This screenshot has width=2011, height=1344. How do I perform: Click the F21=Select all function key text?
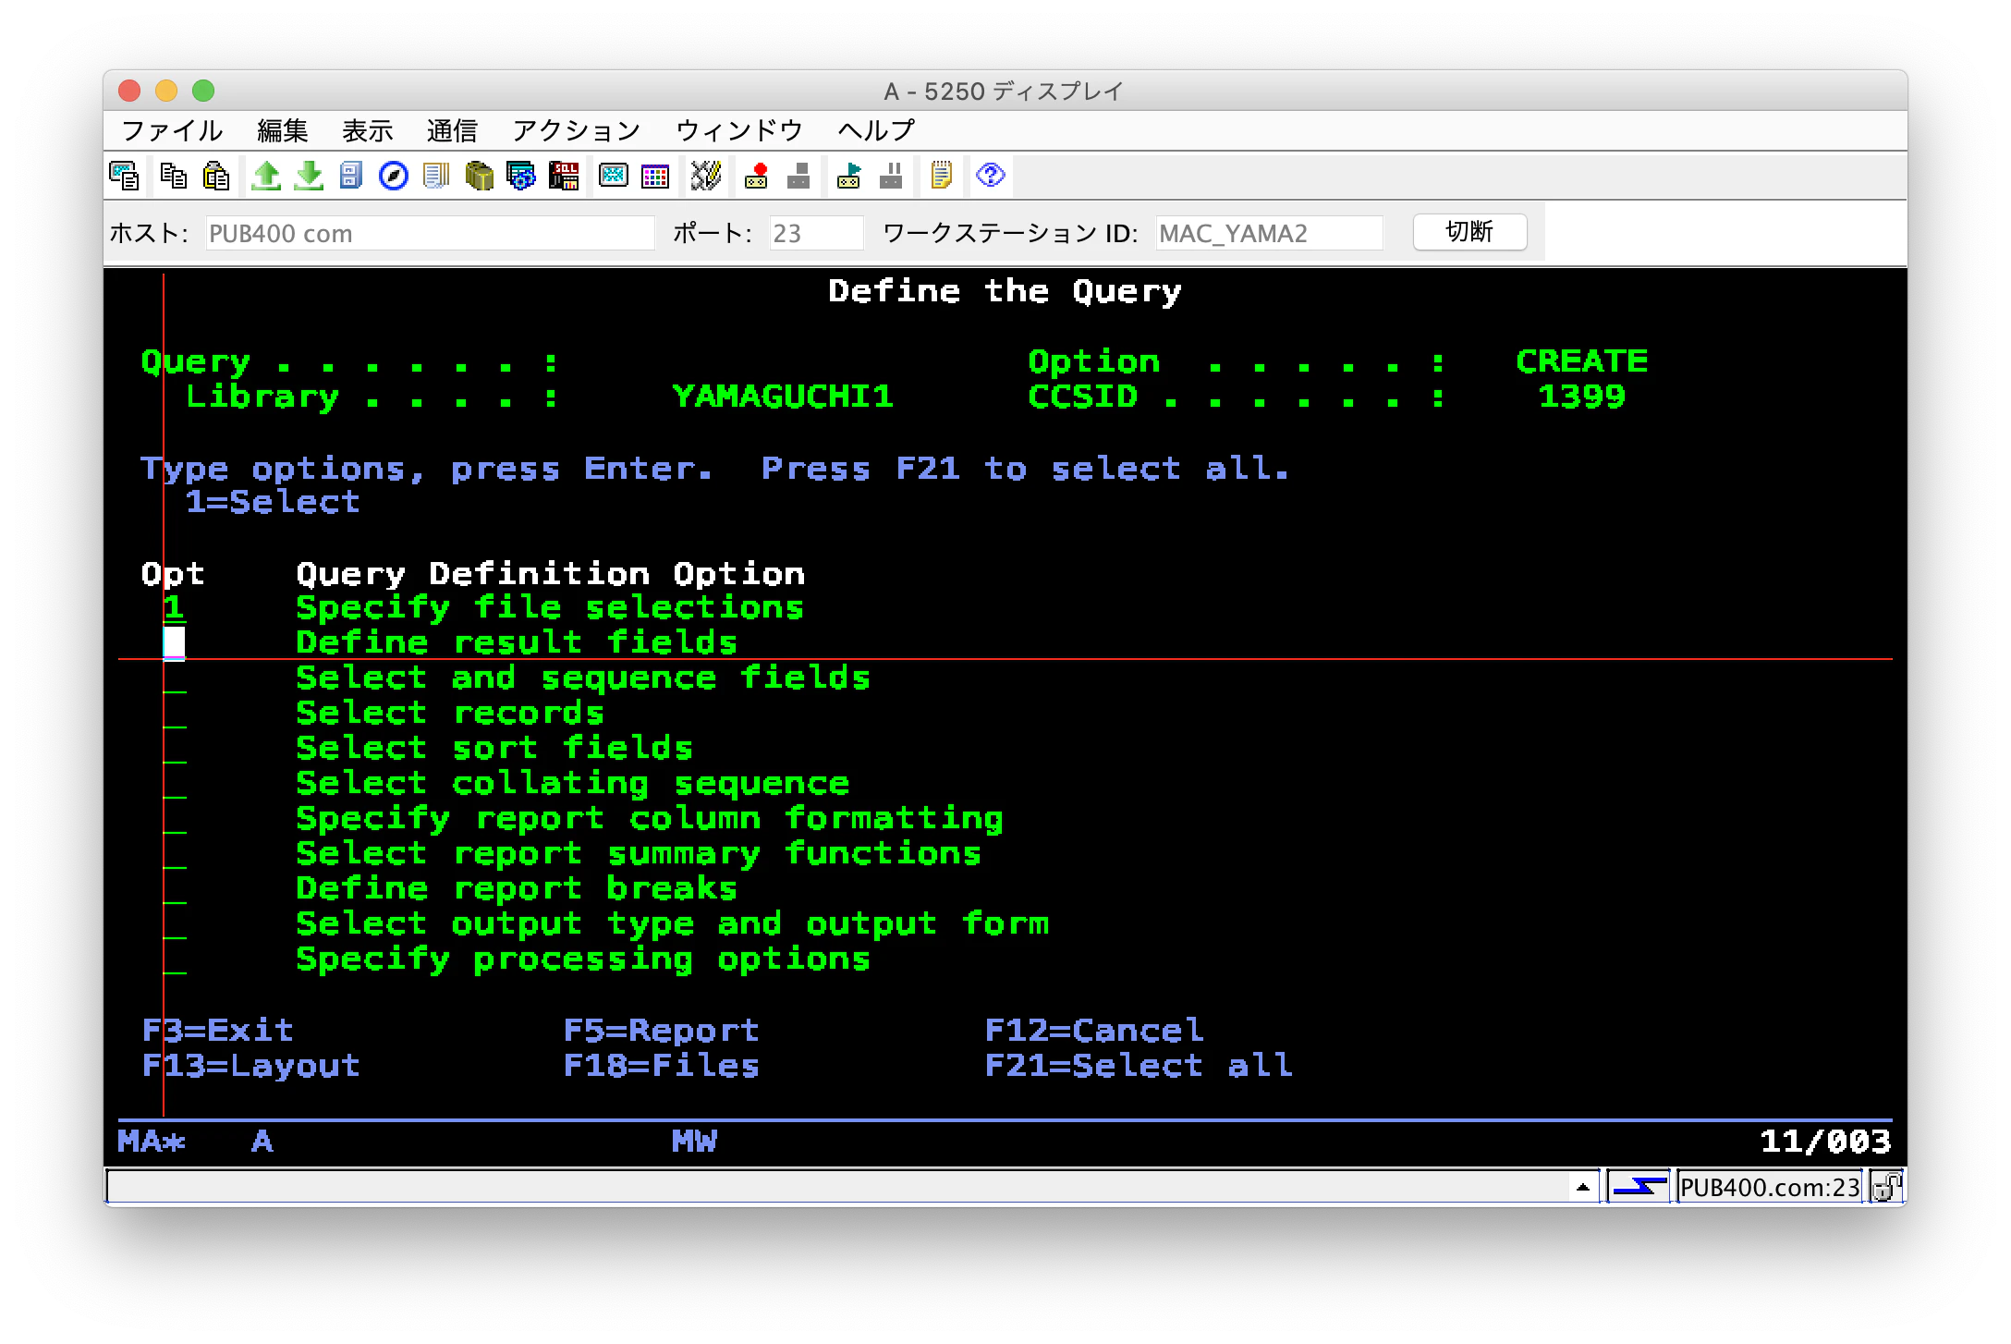(1139, 1065)
